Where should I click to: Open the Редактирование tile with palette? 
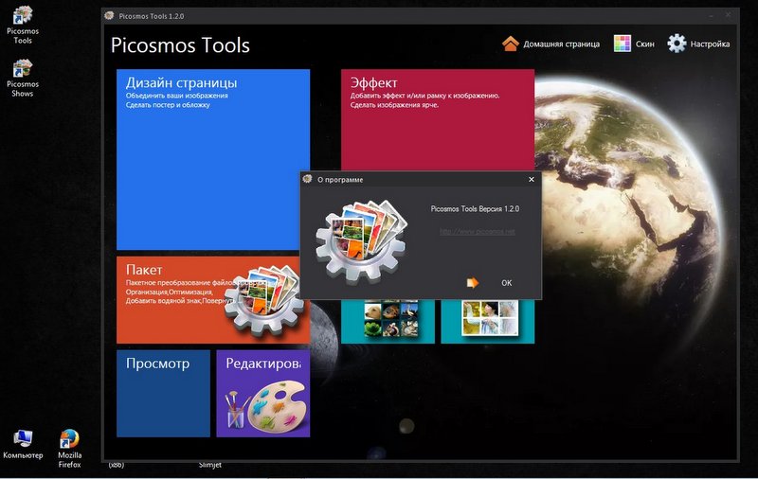(x=263, y=393)
